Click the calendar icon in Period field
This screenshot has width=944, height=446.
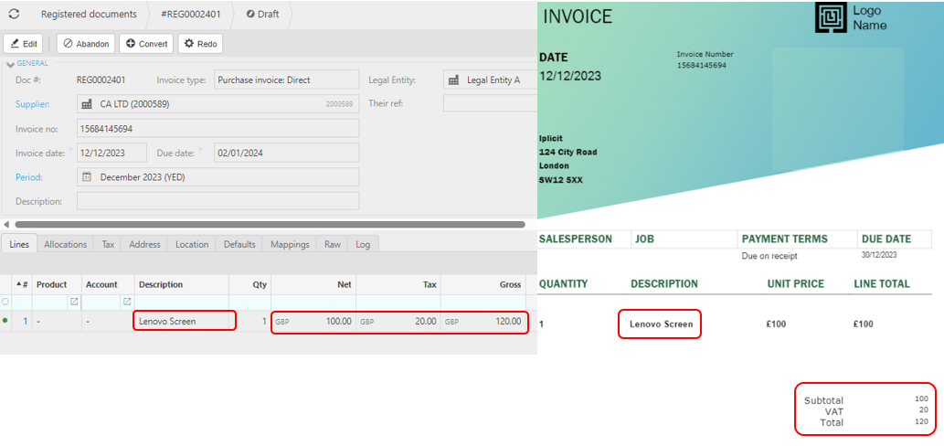click(x=88, y=177)
